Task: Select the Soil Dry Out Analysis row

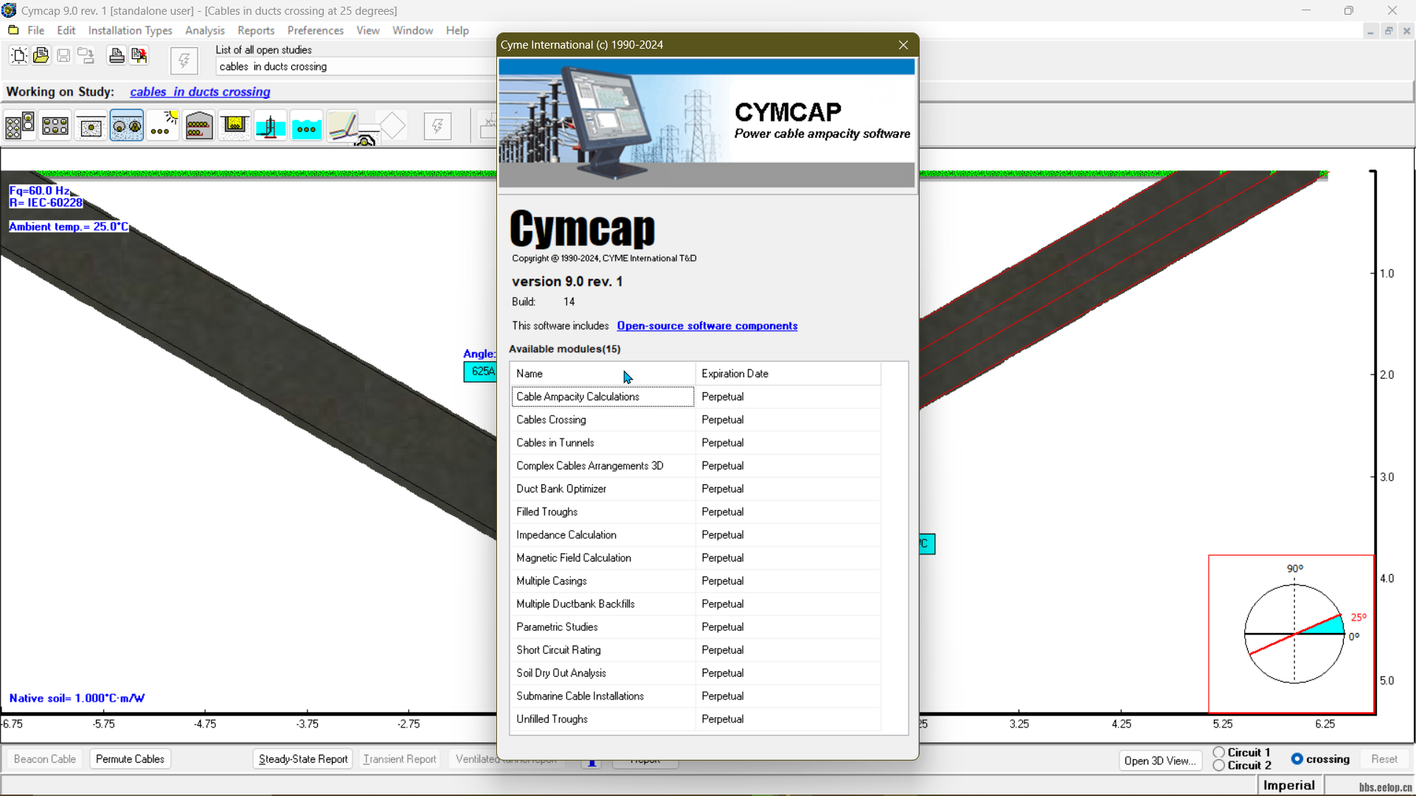Action: [x=695, y=673]
